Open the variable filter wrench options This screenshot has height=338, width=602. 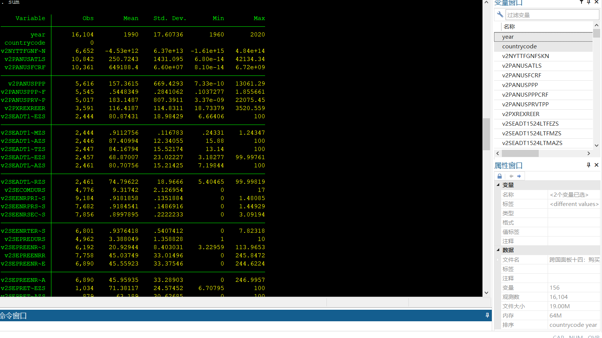[x=500, y=15]
